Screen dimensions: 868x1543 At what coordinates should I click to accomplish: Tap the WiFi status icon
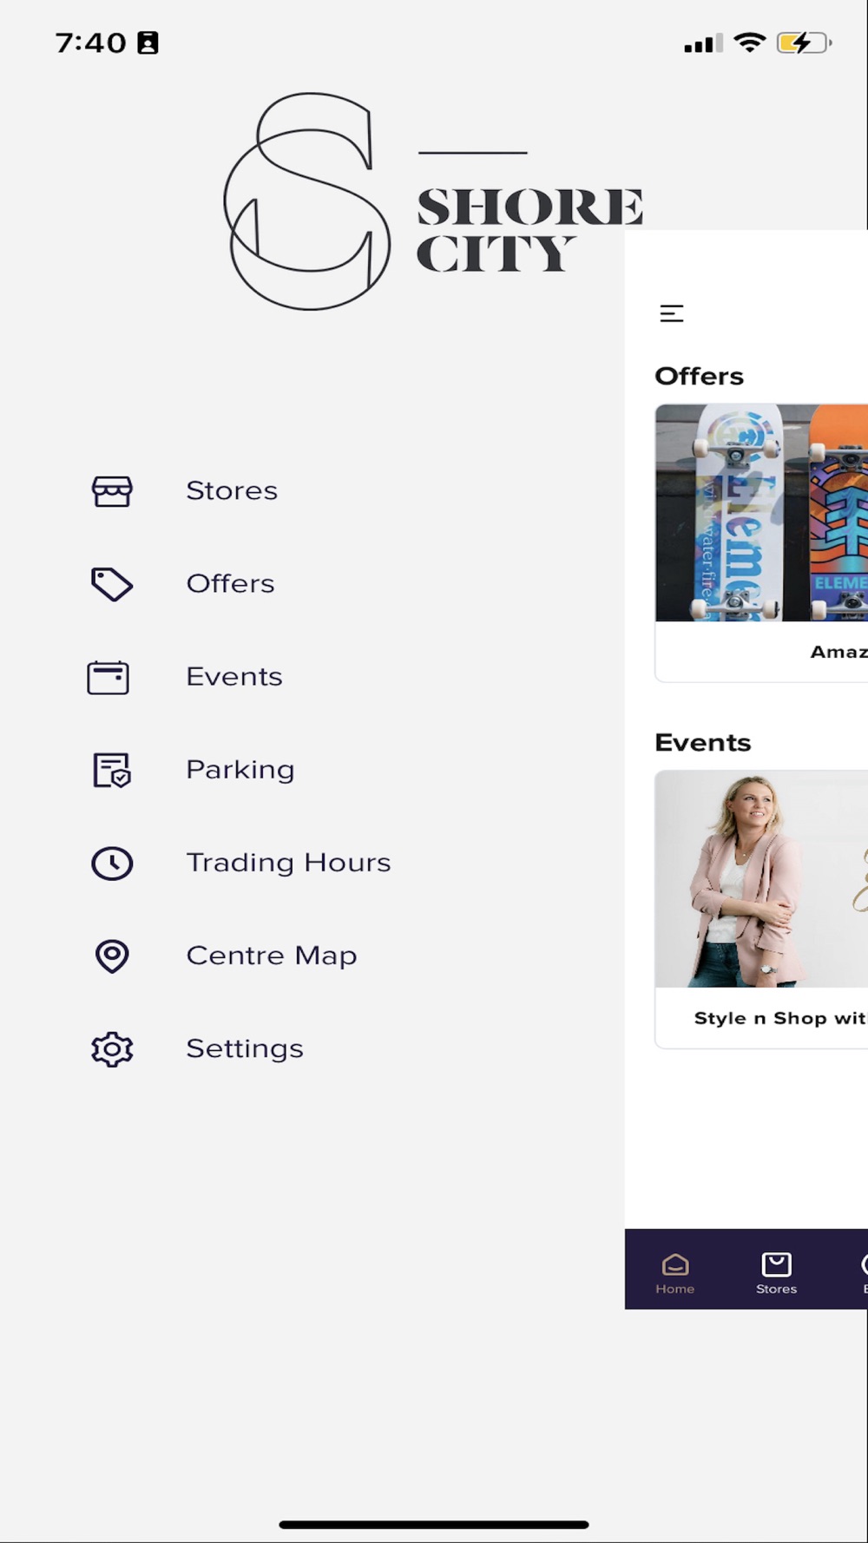(x=749, y=42)
